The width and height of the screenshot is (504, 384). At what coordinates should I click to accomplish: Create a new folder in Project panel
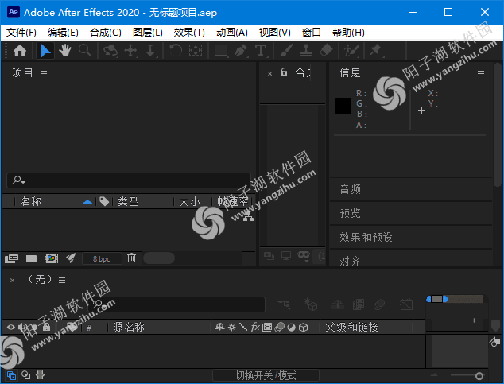pyautogui.click(x=31, y=258)
